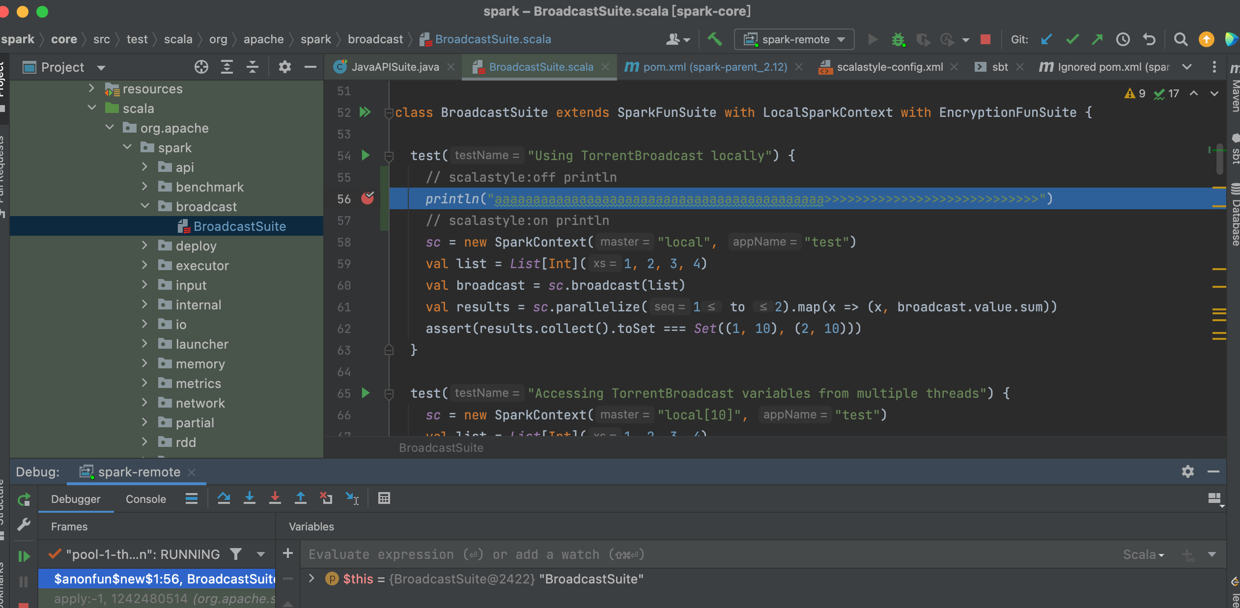Click Collapse All in Project panel
Screen dimensions: 1240x608
tap(253, 67)
